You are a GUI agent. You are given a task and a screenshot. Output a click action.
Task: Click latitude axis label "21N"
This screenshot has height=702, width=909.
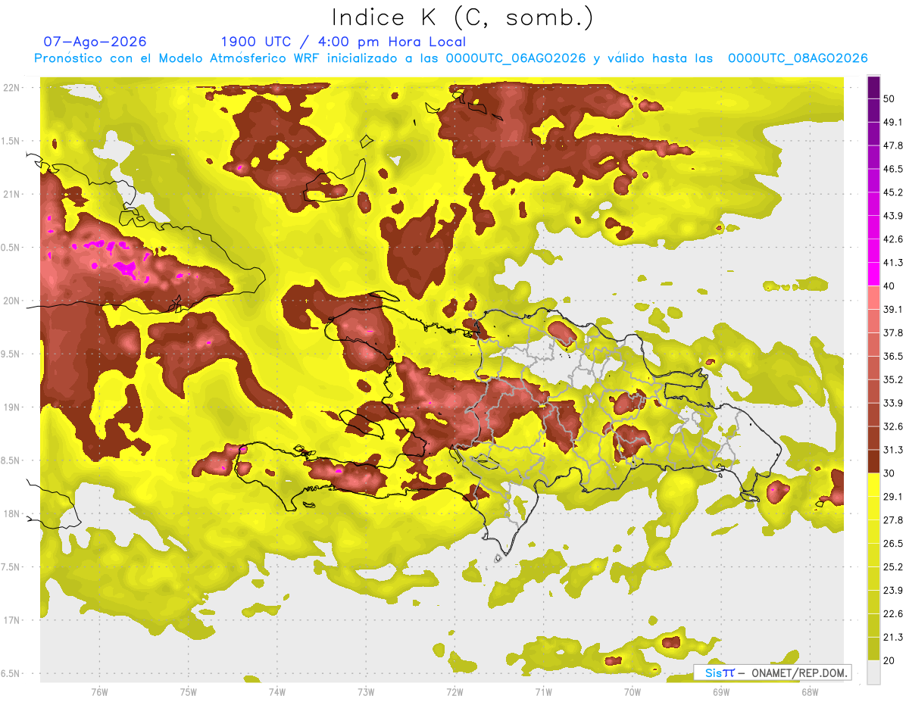13,194
